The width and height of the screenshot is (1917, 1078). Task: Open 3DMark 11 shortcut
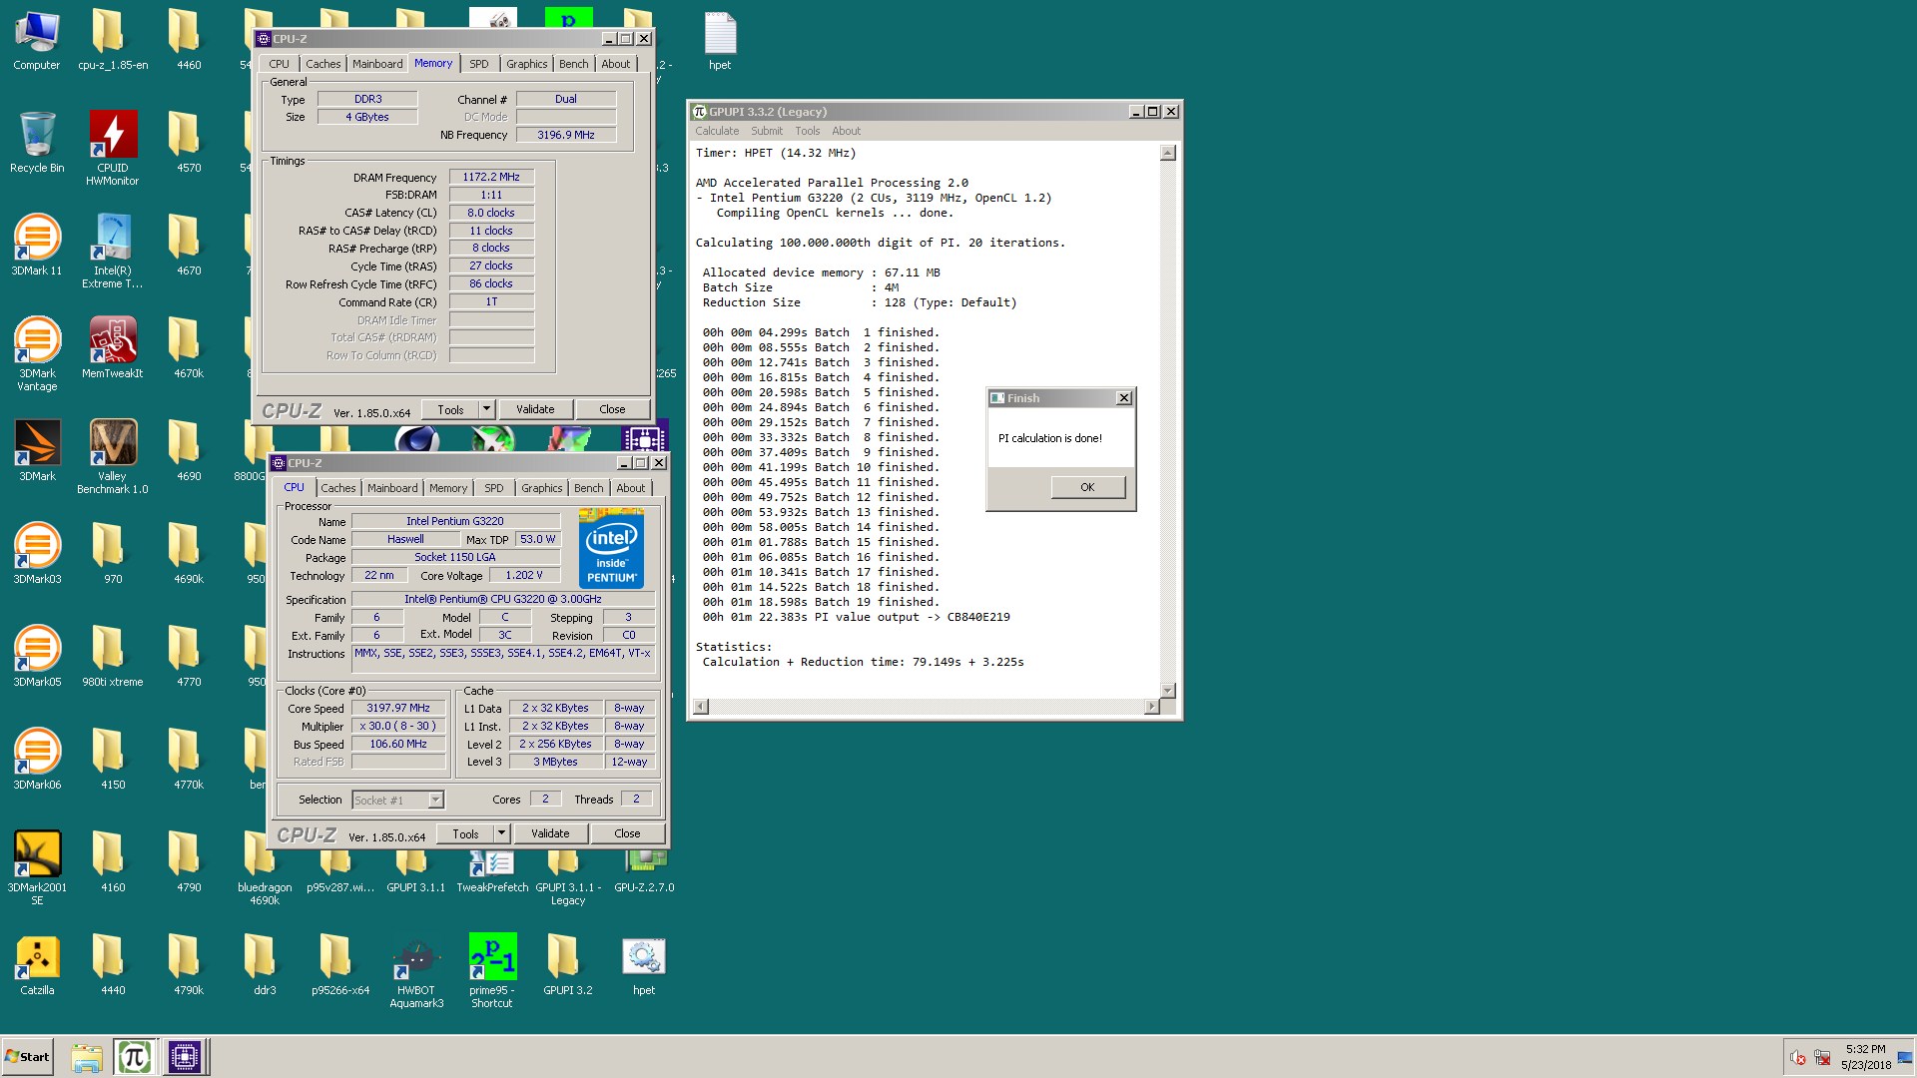[37, 246]
